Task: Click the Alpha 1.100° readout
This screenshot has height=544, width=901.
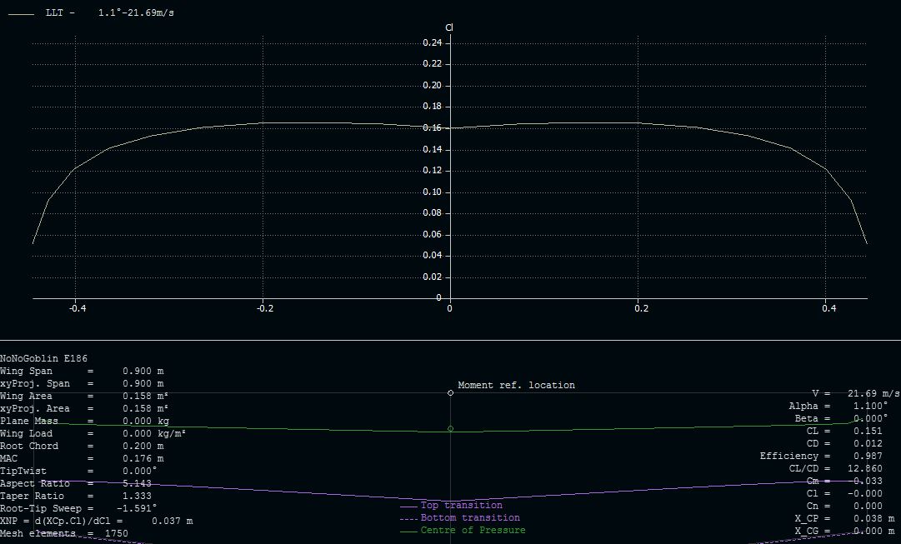Action: tap(843, 406)
